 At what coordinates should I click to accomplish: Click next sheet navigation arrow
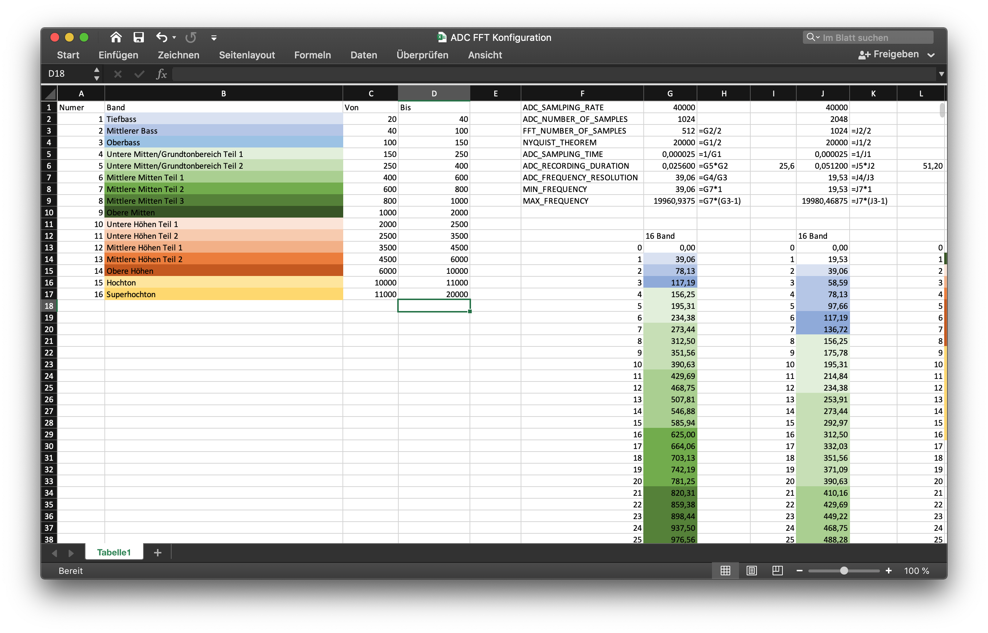(x=71, y=553)
